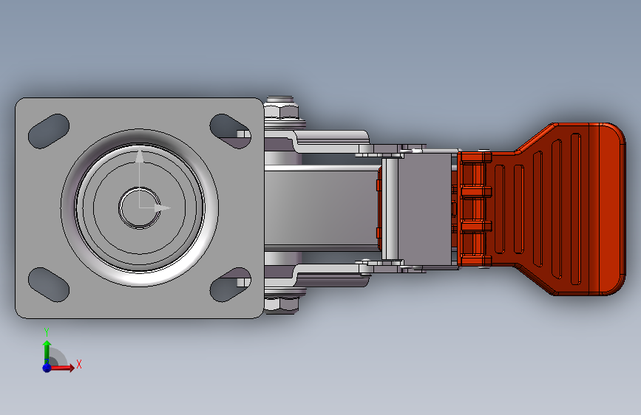Select the hex nut at the bottom of the axle
This screenshot has height=415, width=641.
pyautogui.click(x=281, y=305)
